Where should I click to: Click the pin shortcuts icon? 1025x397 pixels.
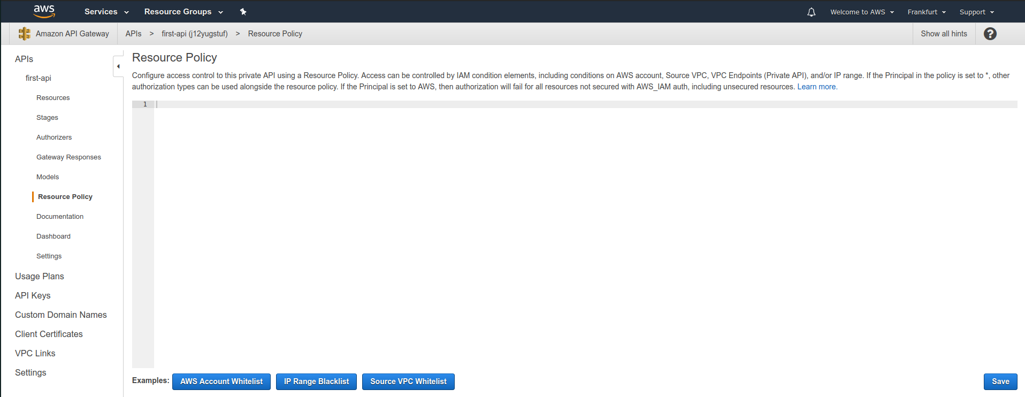[243, 12]
